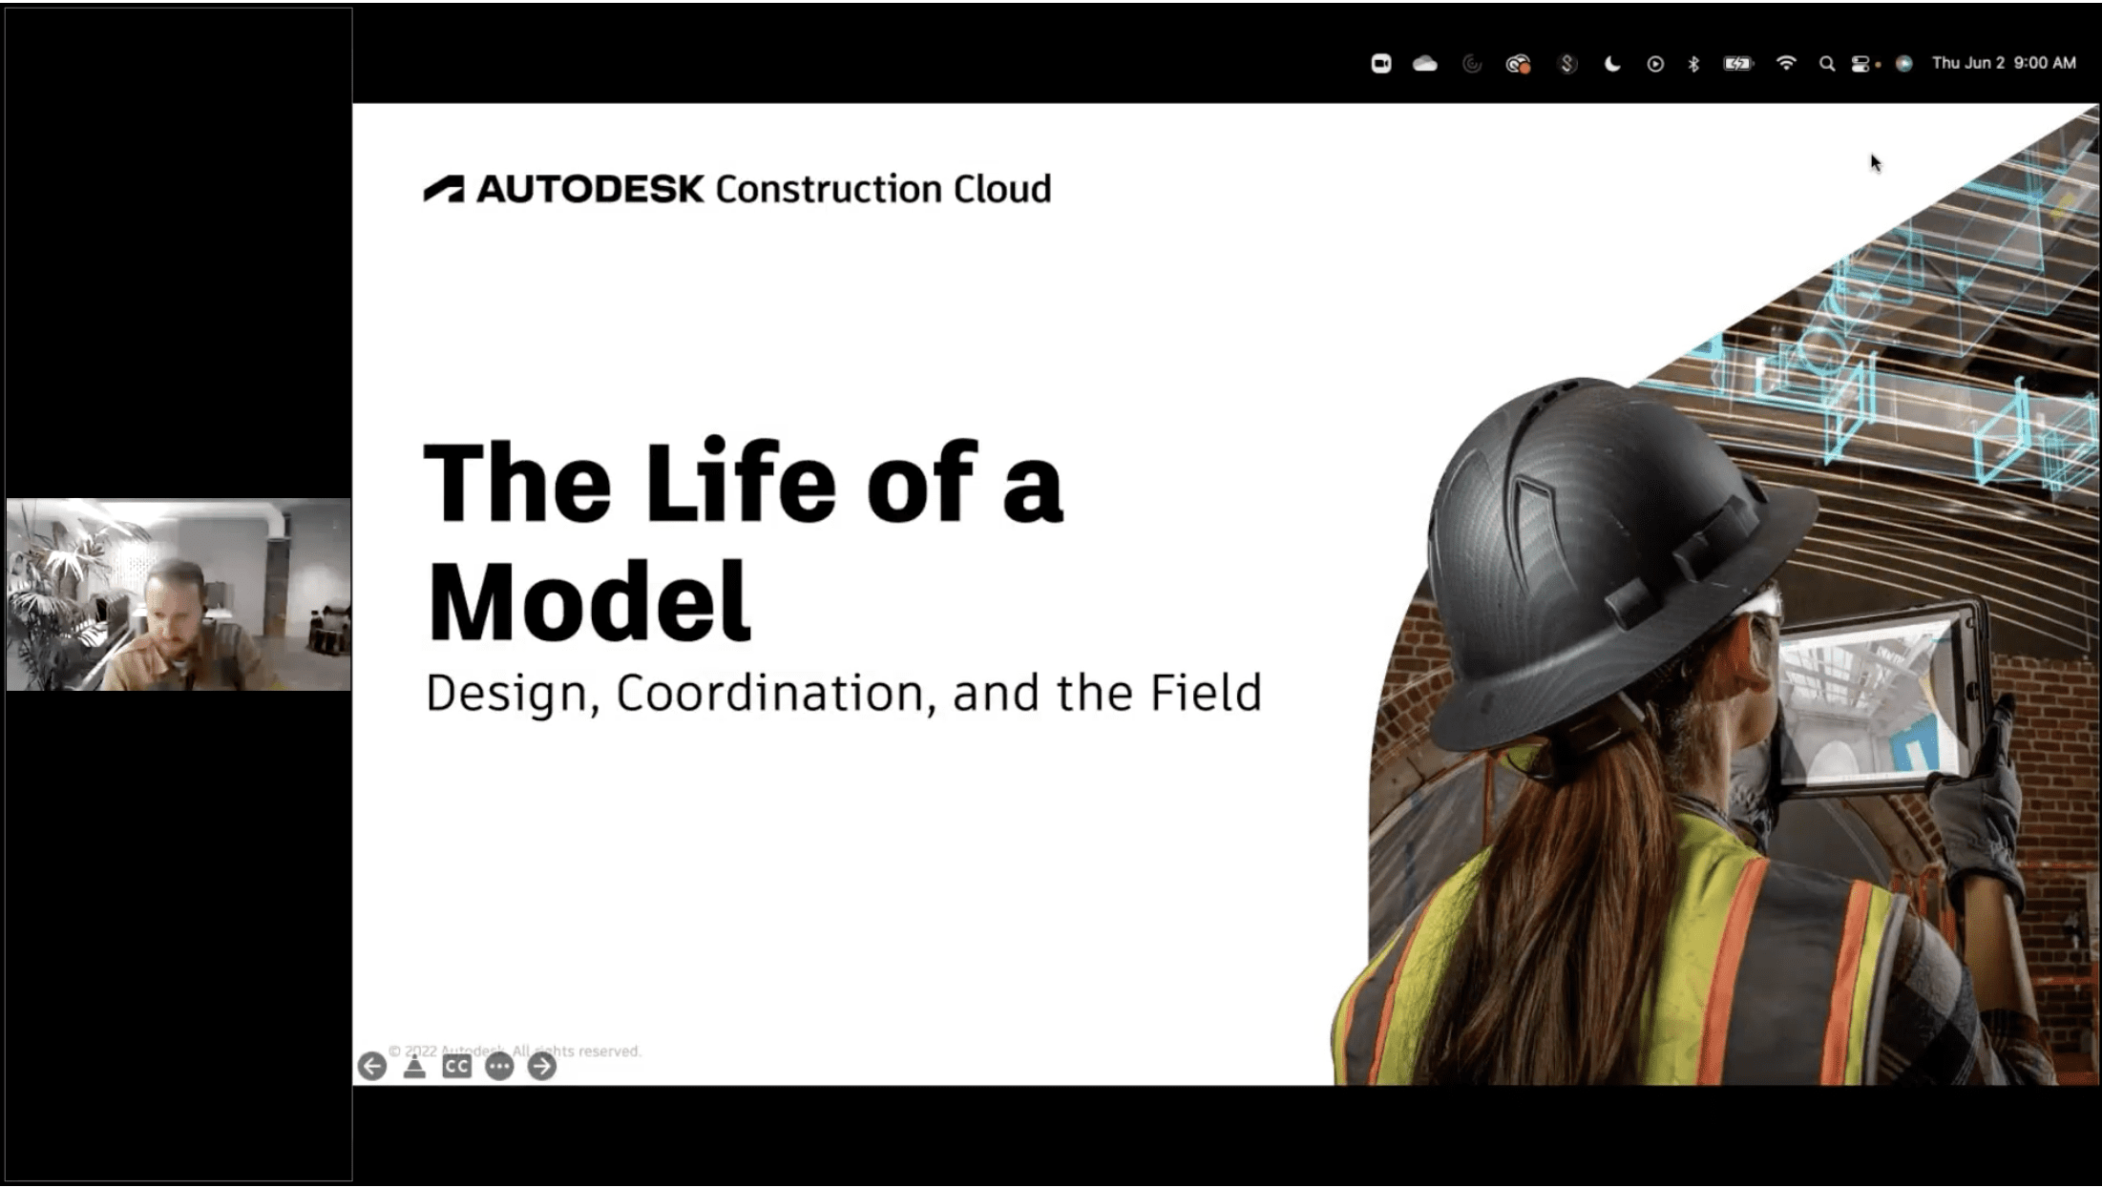Click the Zoom camera menu bar icon
The width and height of the screenshot is (2102, 1187).
point(1380,64)
